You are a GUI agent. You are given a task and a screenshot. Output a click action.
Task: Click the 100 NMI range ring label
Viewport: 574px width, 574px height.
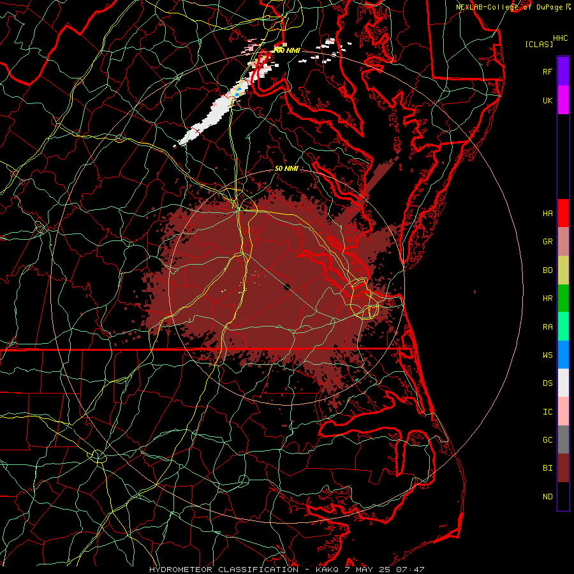(286, 50)
